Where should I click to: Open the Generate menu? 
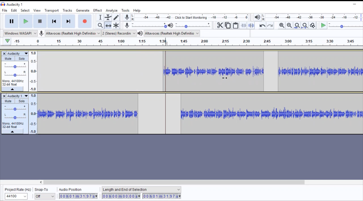(83, 10)
